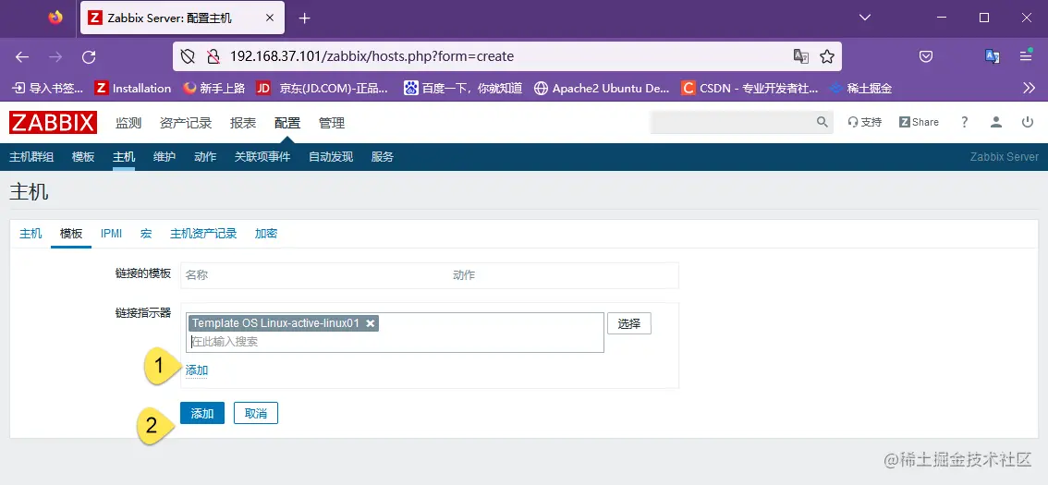Go back to previous page
The width and height of the screenshot is (1048, 485).
click(x=22, y=56)
